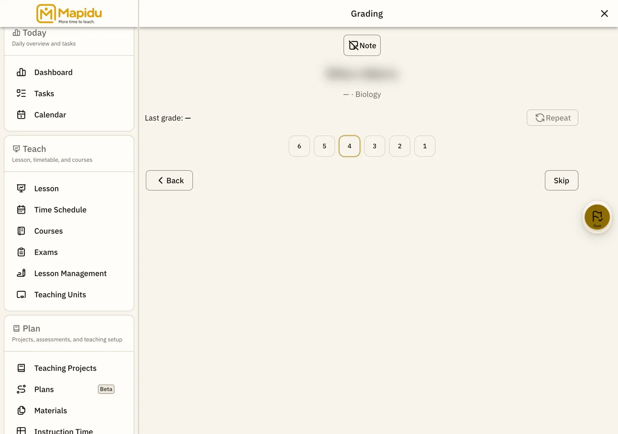
Task: Click the Tasks checklist icon
Action: 21,93
